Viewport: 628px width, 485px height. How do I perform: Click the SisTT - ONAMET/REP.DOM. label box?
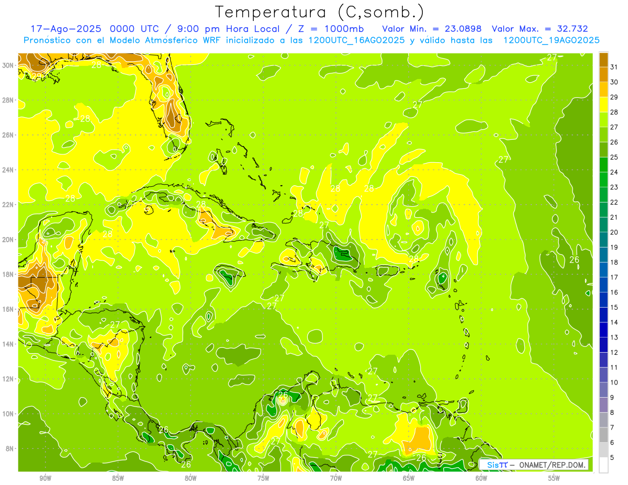click(x=533, y=465)
